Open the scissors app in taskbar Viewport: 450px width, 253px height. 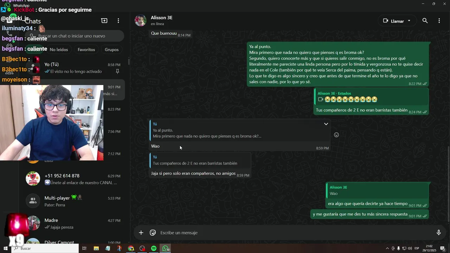(119, 248)
